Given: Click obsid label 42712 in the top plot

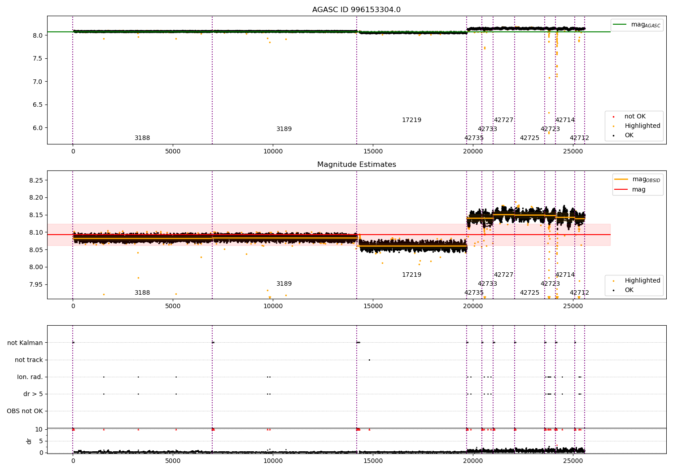Looking at the screenshot, I should 579,138.
